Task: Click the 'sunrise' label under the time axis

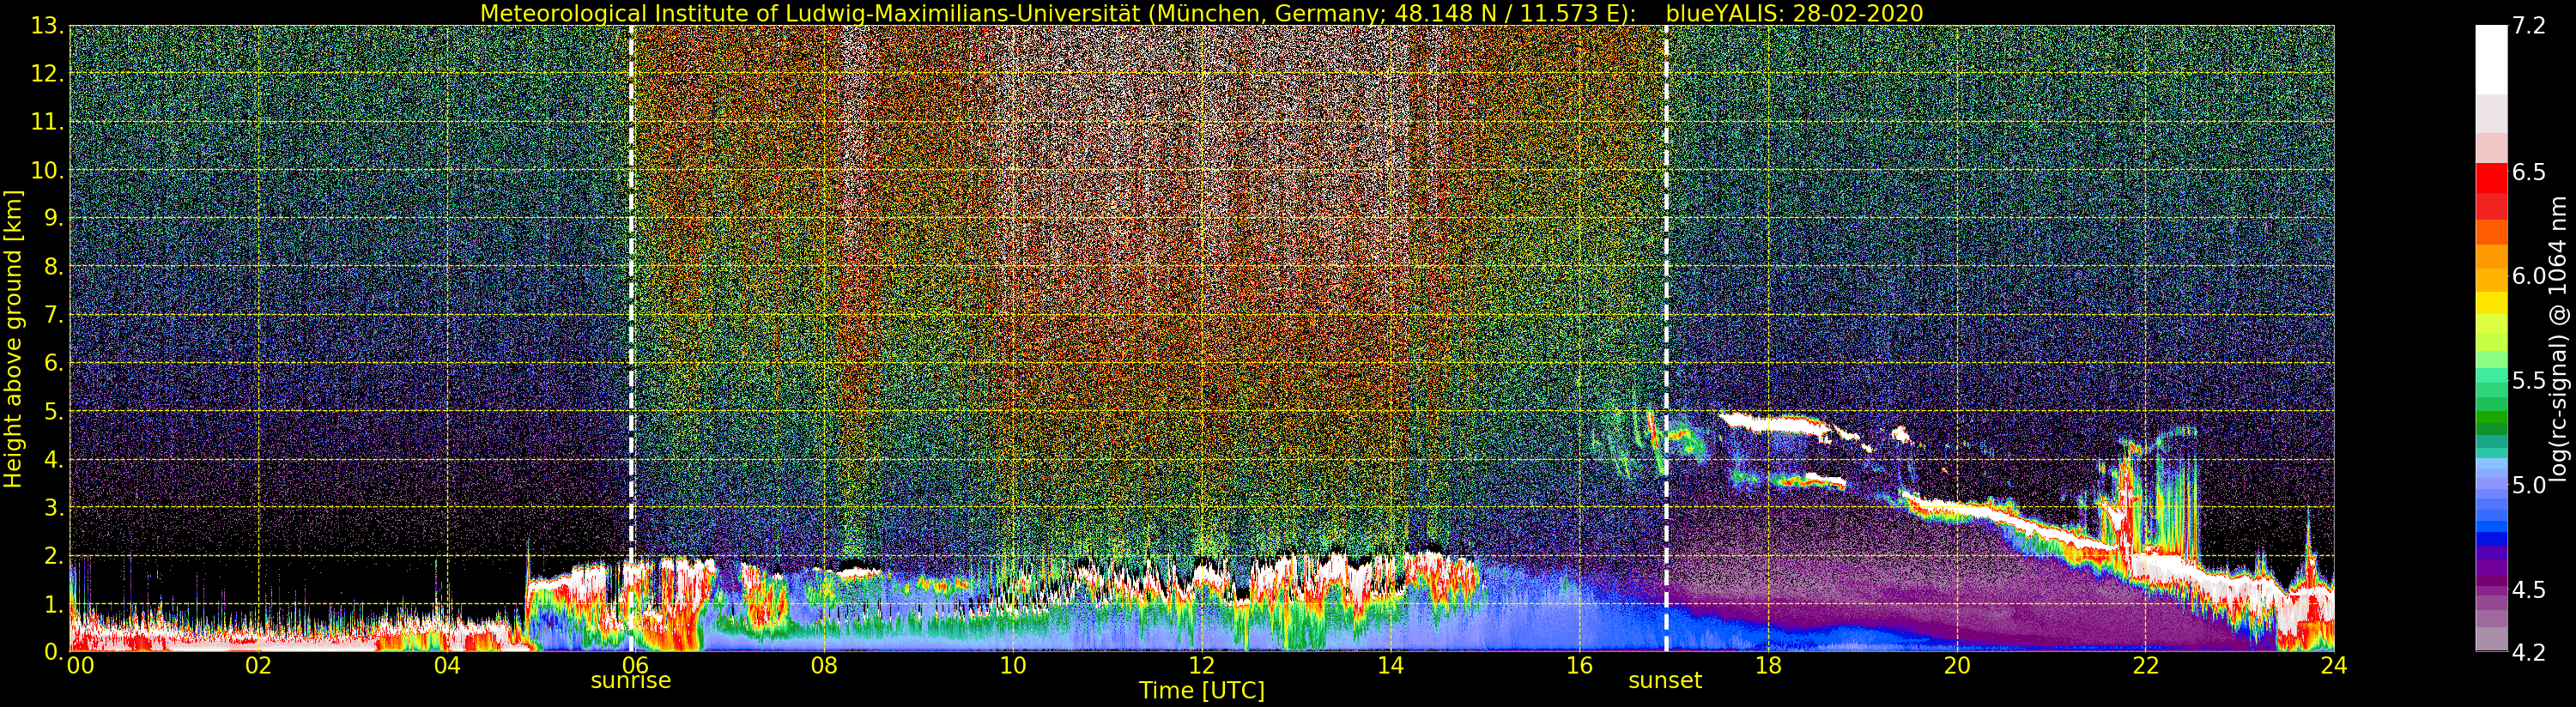Action: click(631, 681)
